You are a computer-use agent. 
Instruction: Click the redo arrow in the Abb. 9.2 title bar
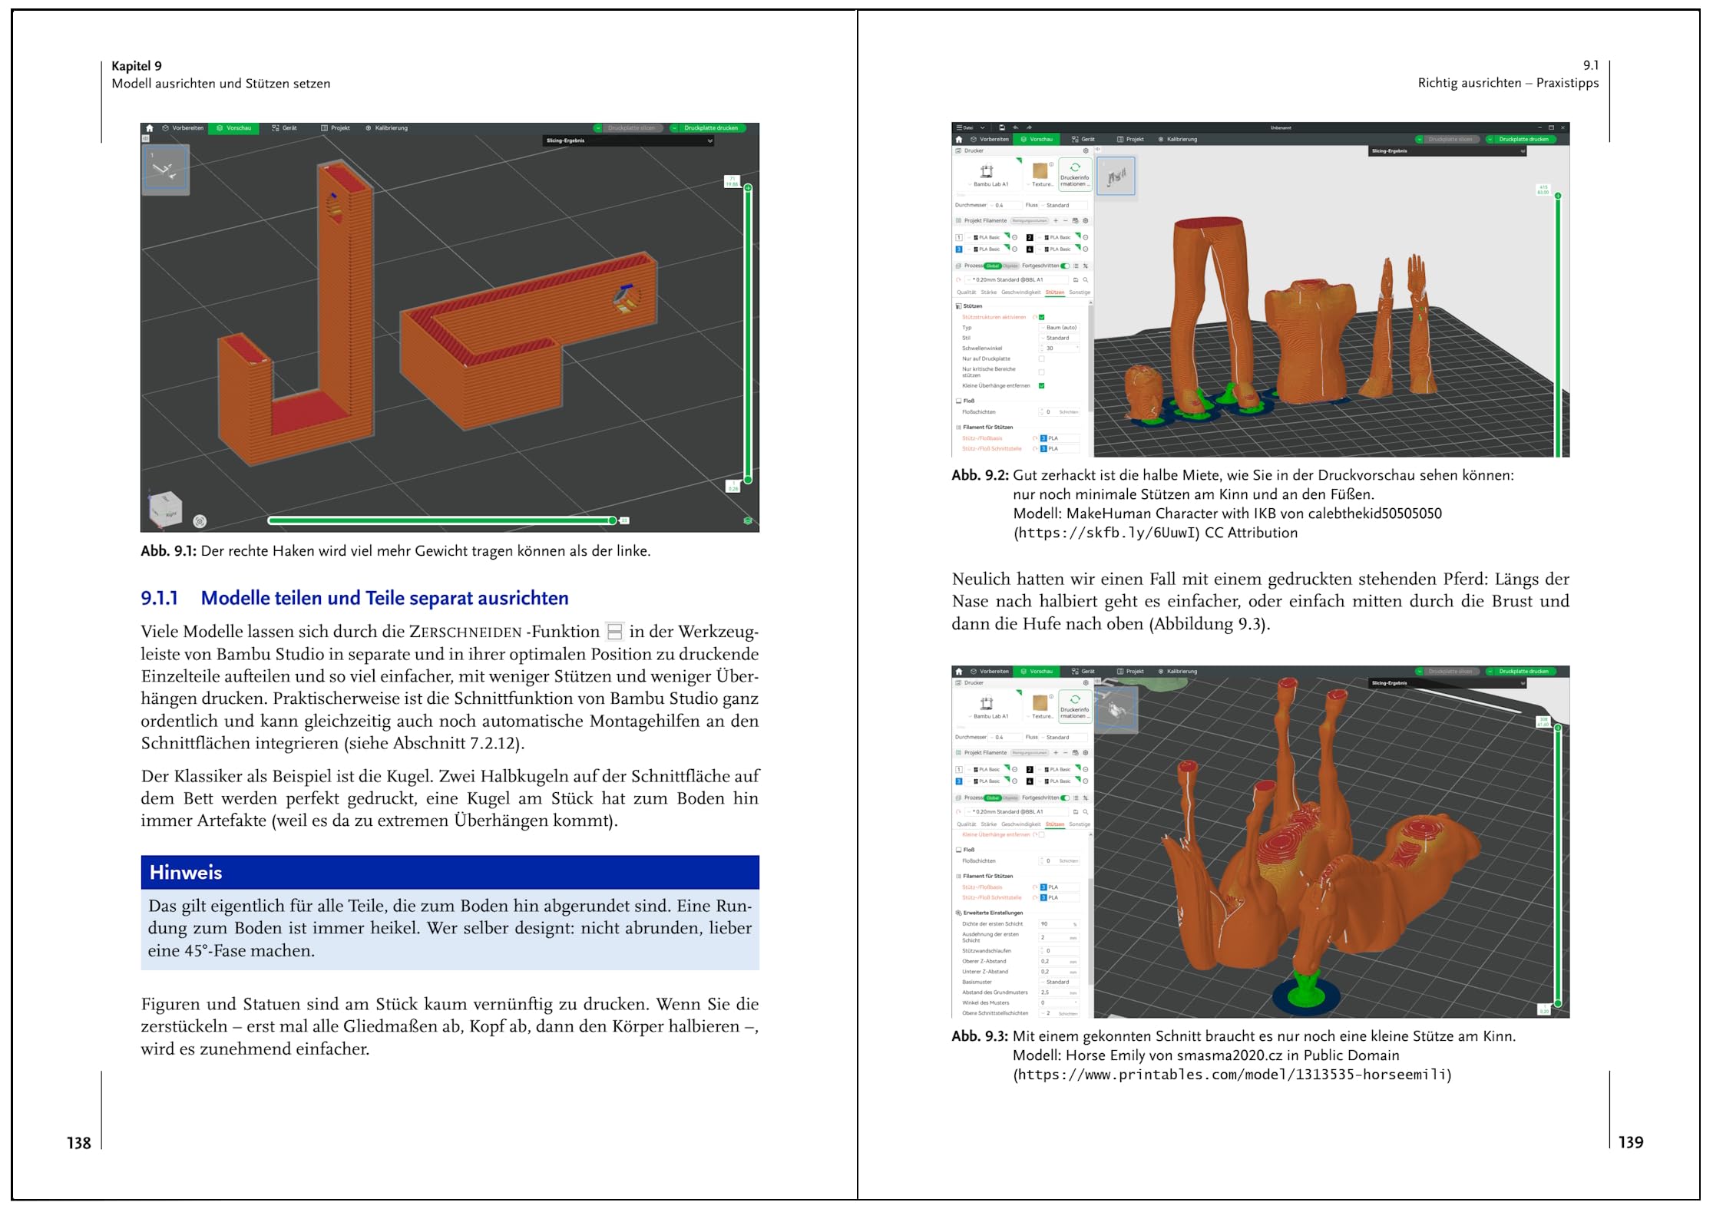point(1029,127)
